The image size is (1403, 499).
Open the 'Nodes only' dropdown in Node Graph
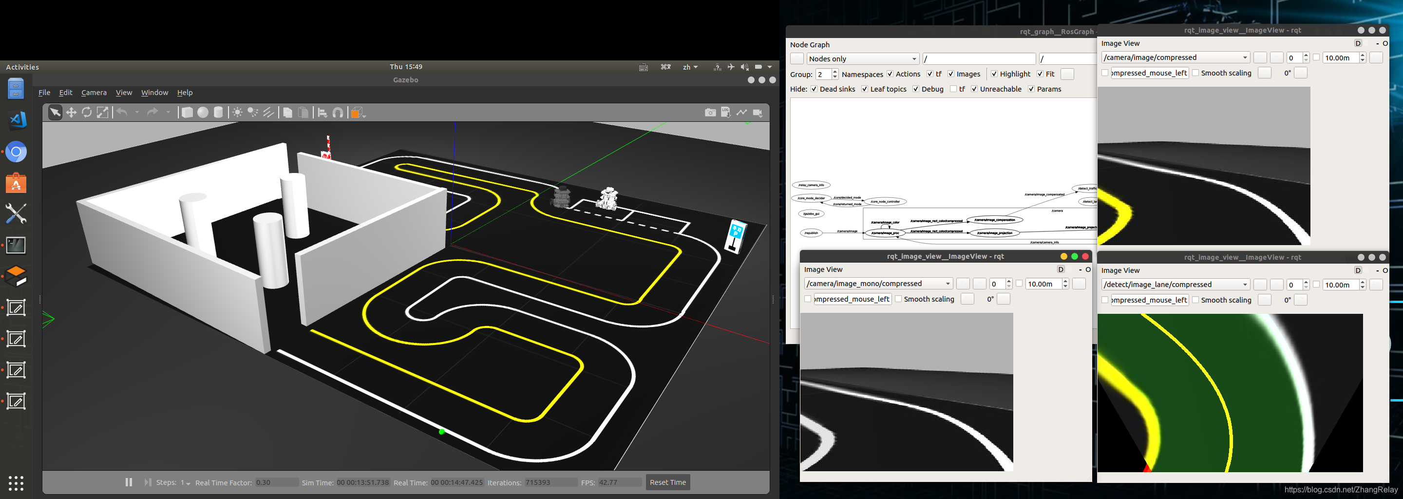[x=863, y=59]
